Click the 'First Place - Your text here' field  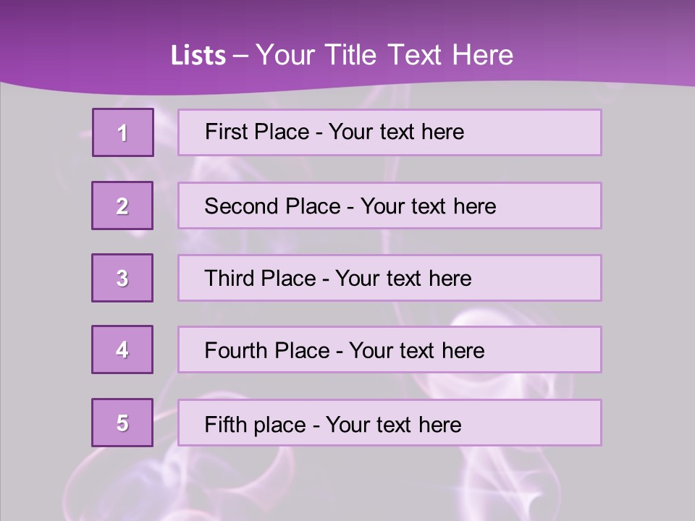389,132
